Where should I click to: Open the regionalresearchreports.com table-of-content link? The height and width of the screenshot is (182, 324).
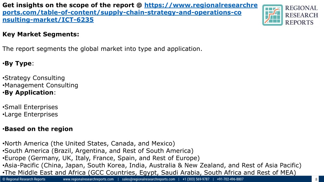pyautogui.click(x=122, y=13)
